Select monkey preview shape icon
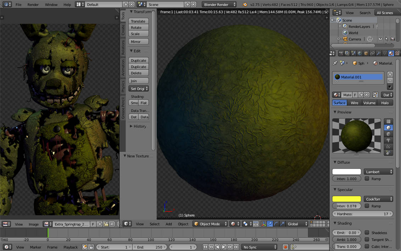The height and width of the screenshot is (251, 401). pos(388,140)
